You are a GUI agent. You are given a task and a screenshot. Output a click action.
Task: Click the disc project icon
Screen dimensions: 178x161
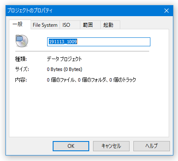click(22, 41)
